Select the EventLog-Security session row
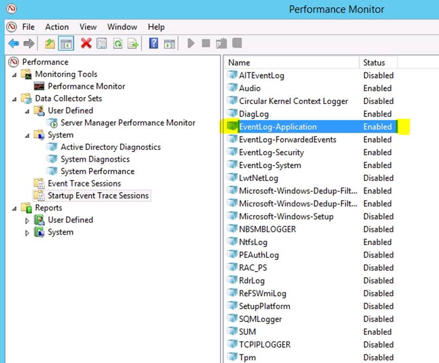The width and height of the screenshot is (439, 363). tap(271, 152)
